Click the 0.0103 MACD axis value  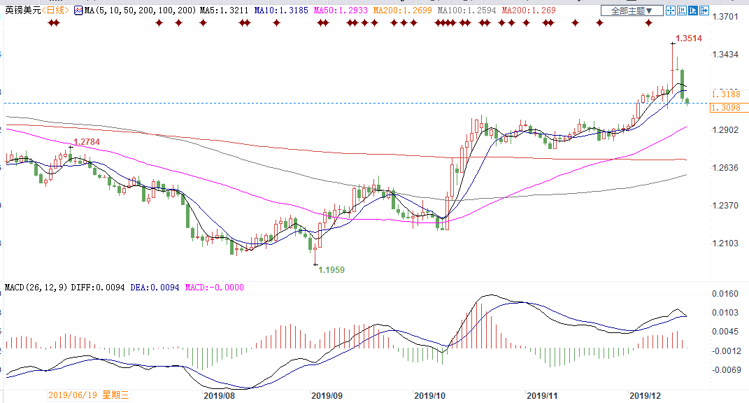(x=725, y=313)
